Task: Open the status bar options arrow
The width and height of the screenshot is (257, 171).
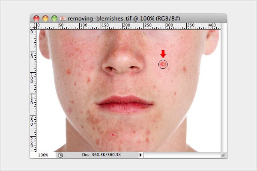Action: pos(140,155)
